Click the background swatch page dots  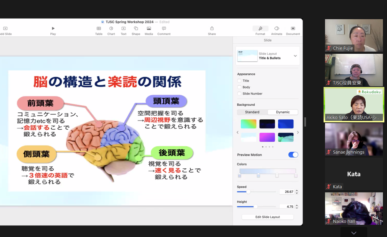(267, 147)
